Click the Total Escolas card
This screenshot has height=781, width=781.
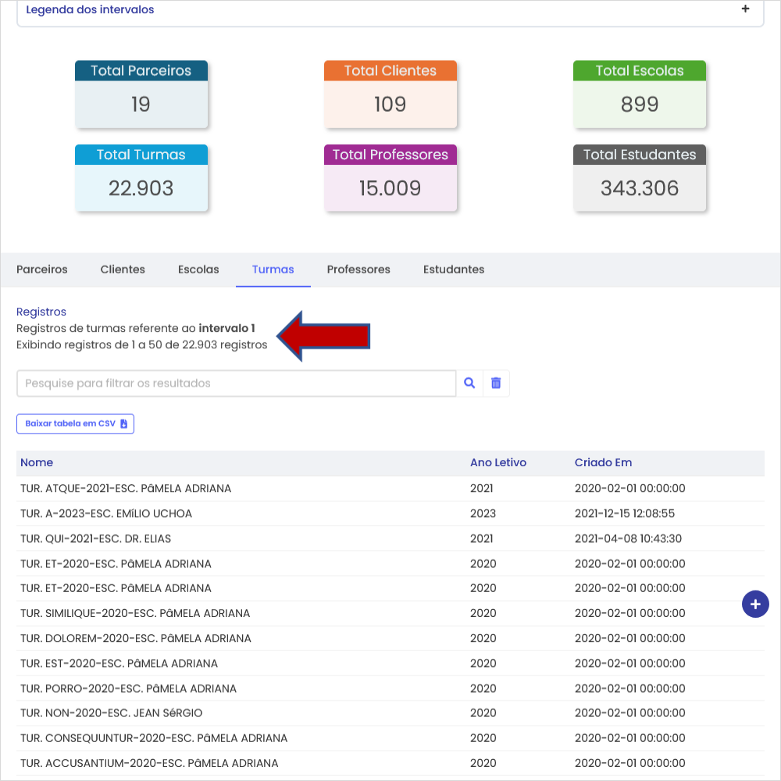pyautogui.click(x=640, y=95)
